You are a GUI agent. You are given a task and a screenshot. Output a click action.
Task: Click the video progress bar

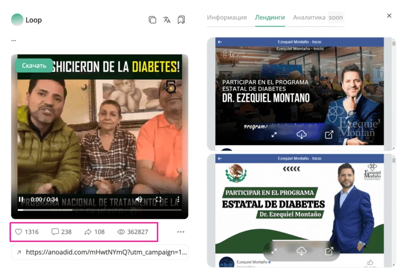(100, 210)
